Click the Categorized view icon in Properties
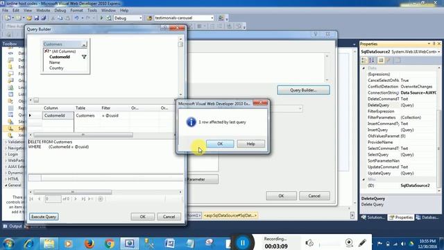The height and width of the screenshot is (250, 444). (364, 60)
